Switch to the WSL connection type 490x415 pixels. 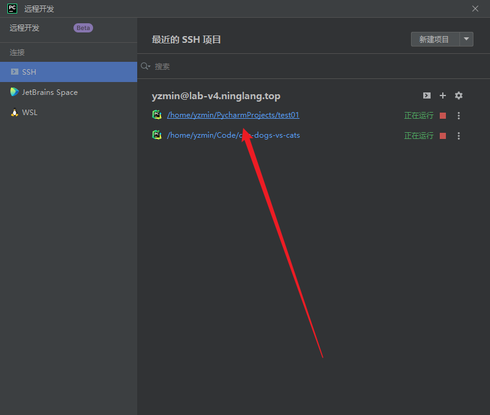click(x=29, y=113)
